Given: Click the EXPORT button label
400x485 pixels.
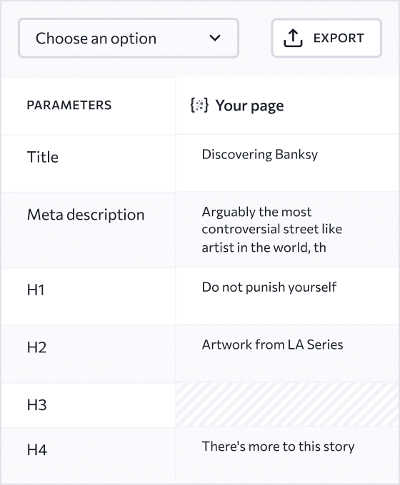Looking at the screenshot, I should (x=339, y=38).
